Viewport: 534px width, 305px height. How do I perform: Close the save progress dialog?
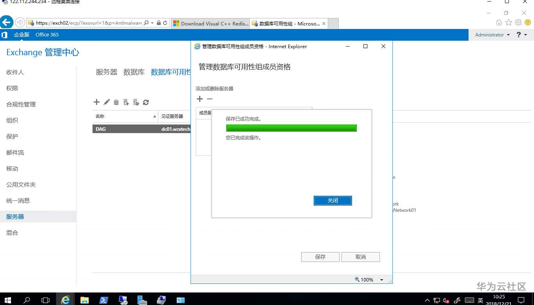[x=332, y=200]
